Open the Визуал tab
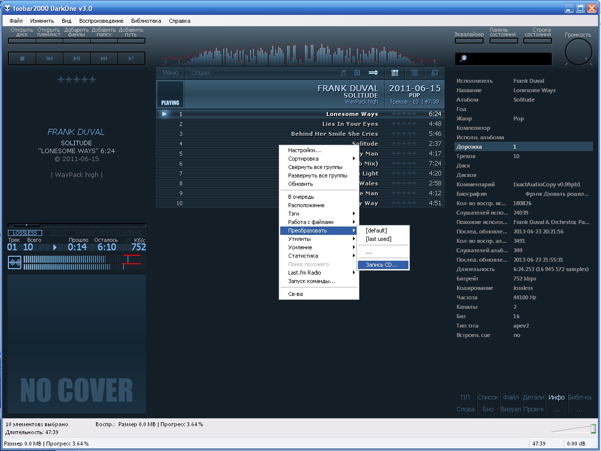Viewport: 601px width, 451px height. pos(511,409)
